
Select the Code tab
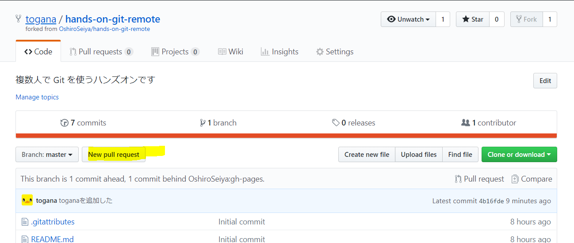coord(38,52)
